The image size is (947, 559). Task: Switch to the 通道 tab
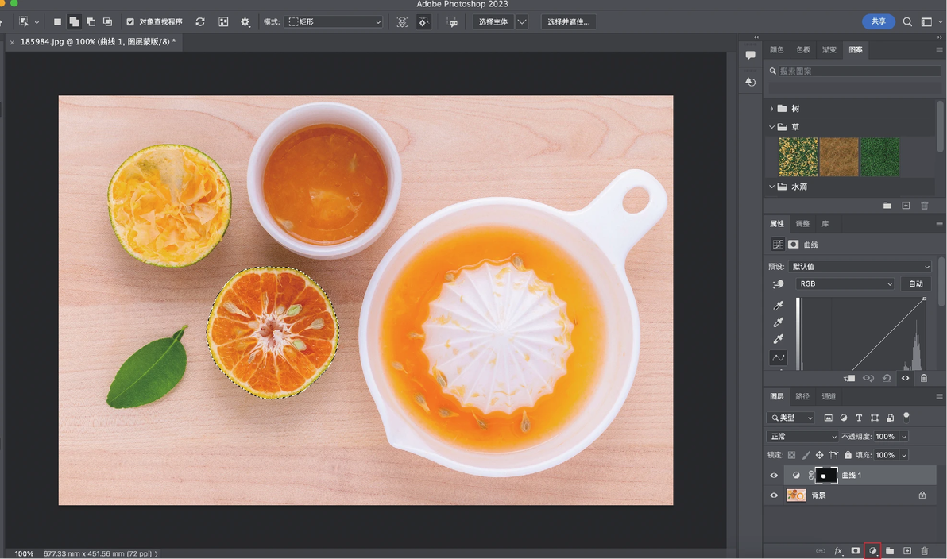pyautogui.click(x=828, y=396)
